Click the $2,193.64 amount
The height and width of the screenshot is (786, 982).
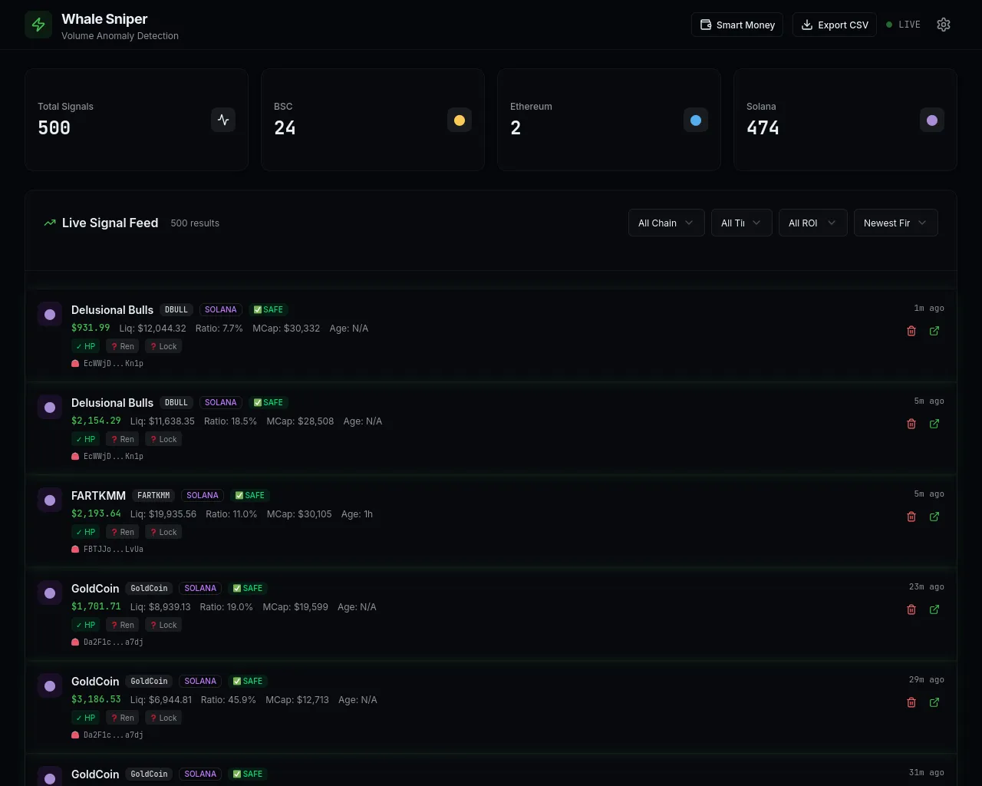96,514
